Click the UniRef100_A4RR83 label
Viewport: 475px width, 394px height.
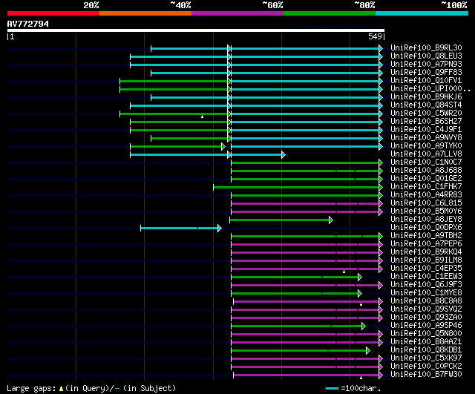coord(426,195)
